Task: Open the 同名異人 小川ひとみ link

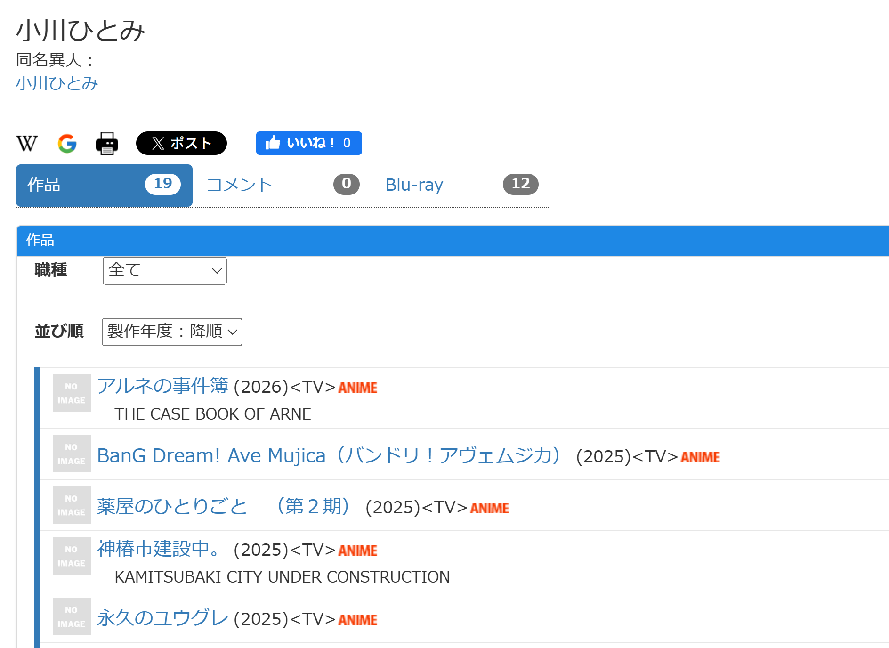Action: tap(57, 83)
